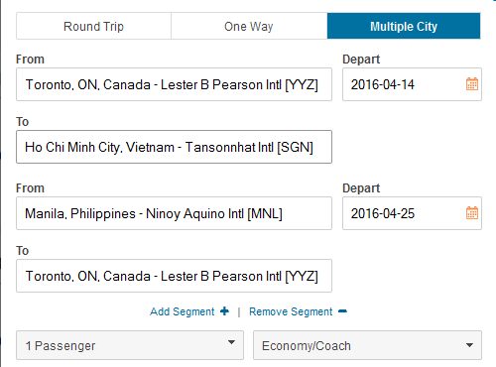Click the arrow on the Passenger selector
The height and width of the screenshot is (367, 496).
pyautogui.click(x=231, y=342)
